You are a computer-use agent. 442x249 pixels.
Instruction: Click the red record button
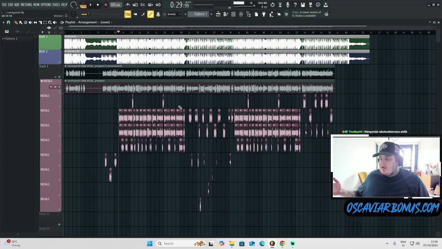[x=106, y=5]
